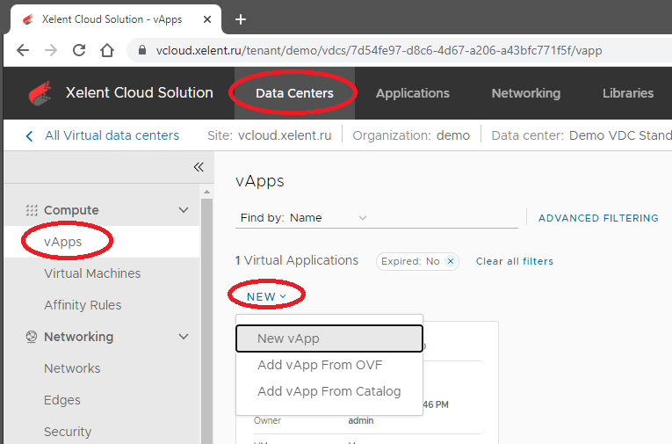Choose Add vApp From Catalog
The height and width of the screenshot is (444, 672).
329,391
